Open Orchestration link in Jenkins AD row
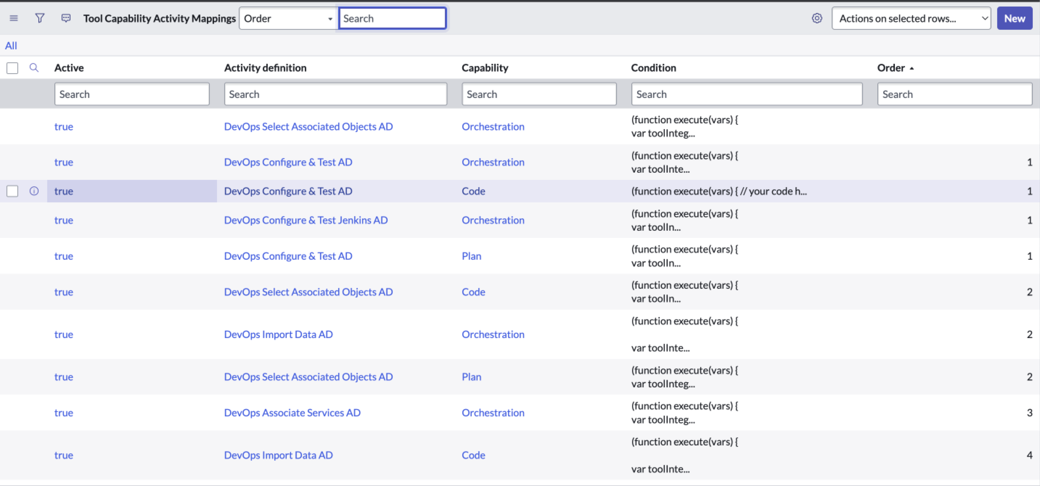1040x486 pixels. pos(493,220)
